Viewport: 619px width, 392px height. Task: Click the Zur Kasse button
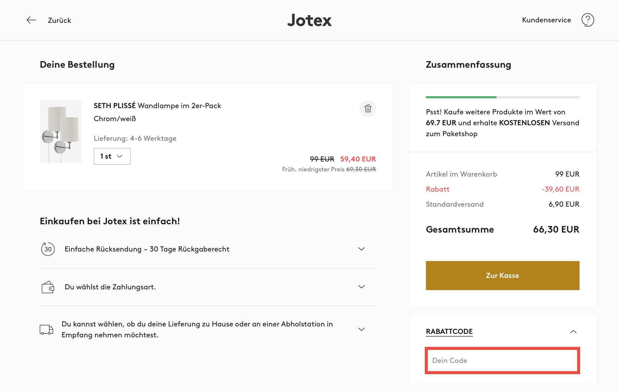point(502,275)
